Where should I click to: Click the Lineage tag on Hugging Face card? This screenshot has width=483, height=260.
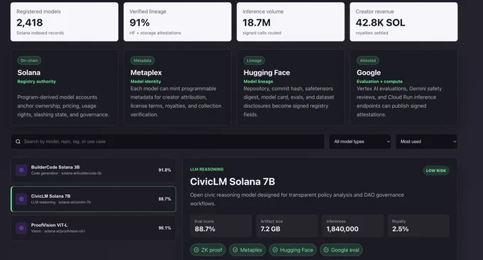click(x=254, y=60)
